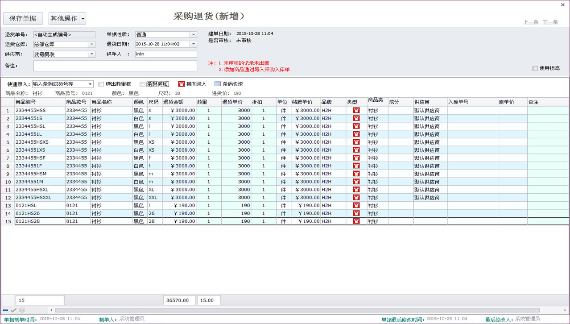Click the blue minus delete-row icon
The height and width of the screenshot is (324, 570).
[6, 310]
